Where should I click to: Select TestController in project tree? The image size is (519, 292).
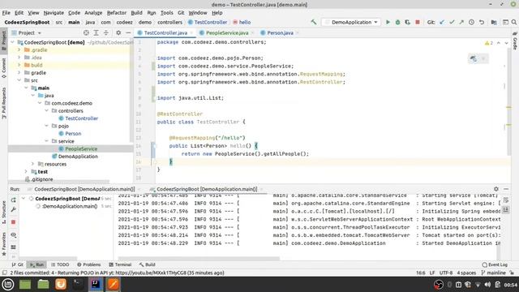pyautogui.click(x=81, y=118)
